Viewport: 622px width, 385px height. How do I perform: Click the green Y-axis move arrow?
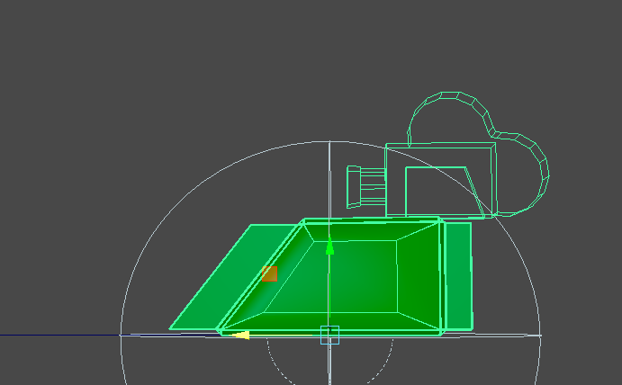(x=329, y=247)
